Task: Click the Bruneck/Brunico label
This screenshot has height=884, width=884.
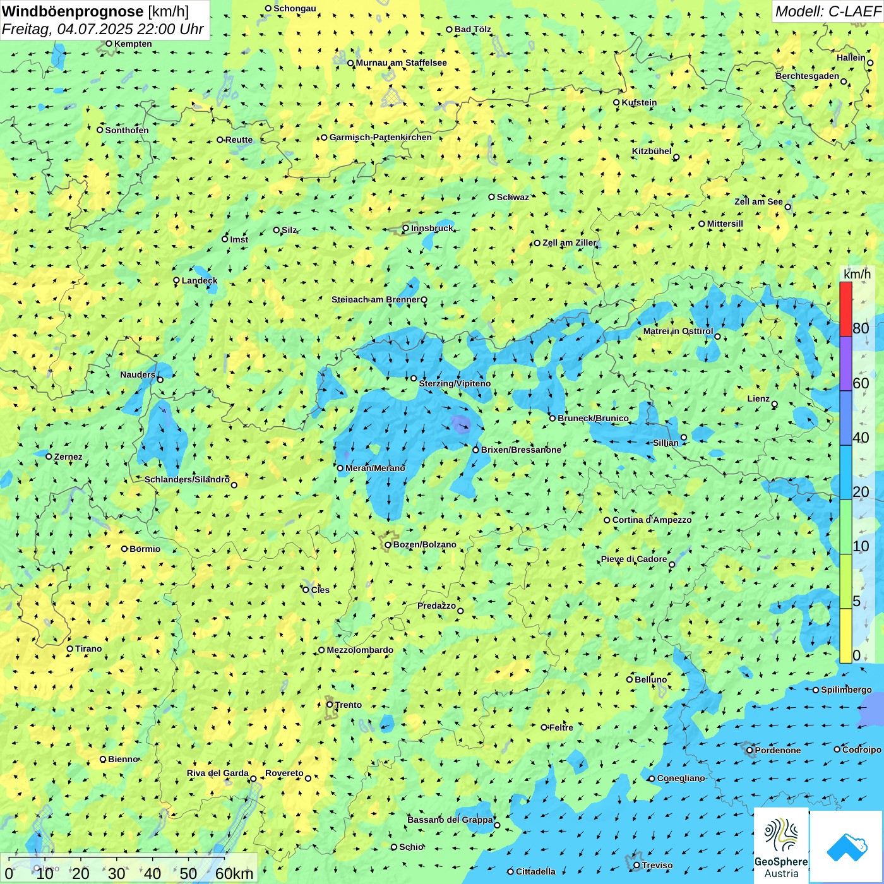Action: click(593, 418)
